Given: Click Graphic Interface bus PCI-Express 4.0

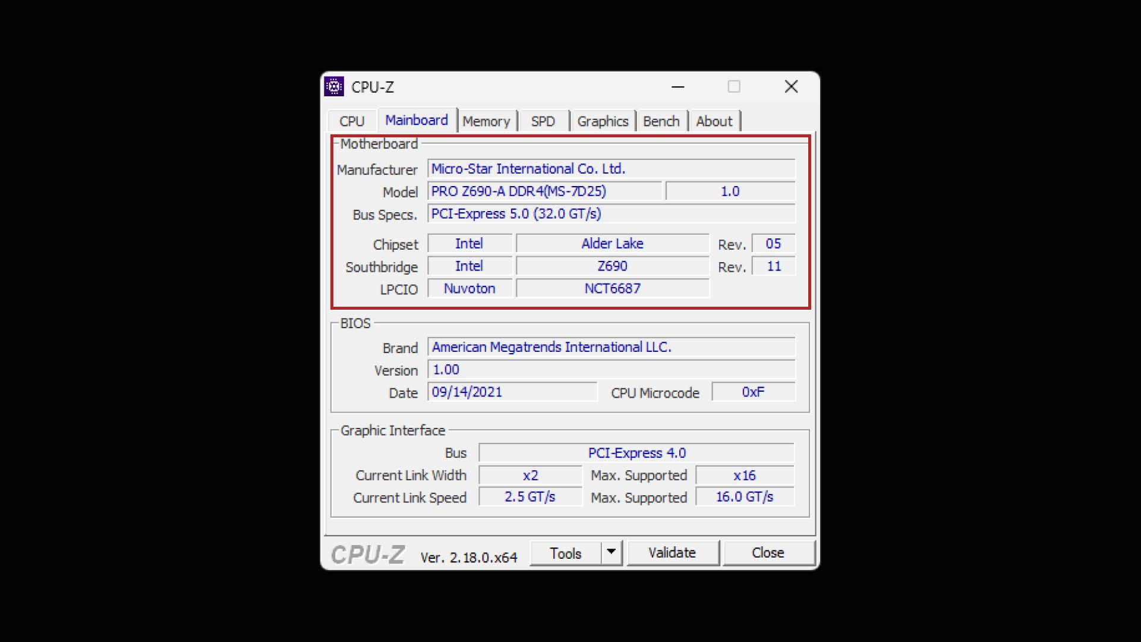Looking at the screenshot, I should [x=636, y=453].
